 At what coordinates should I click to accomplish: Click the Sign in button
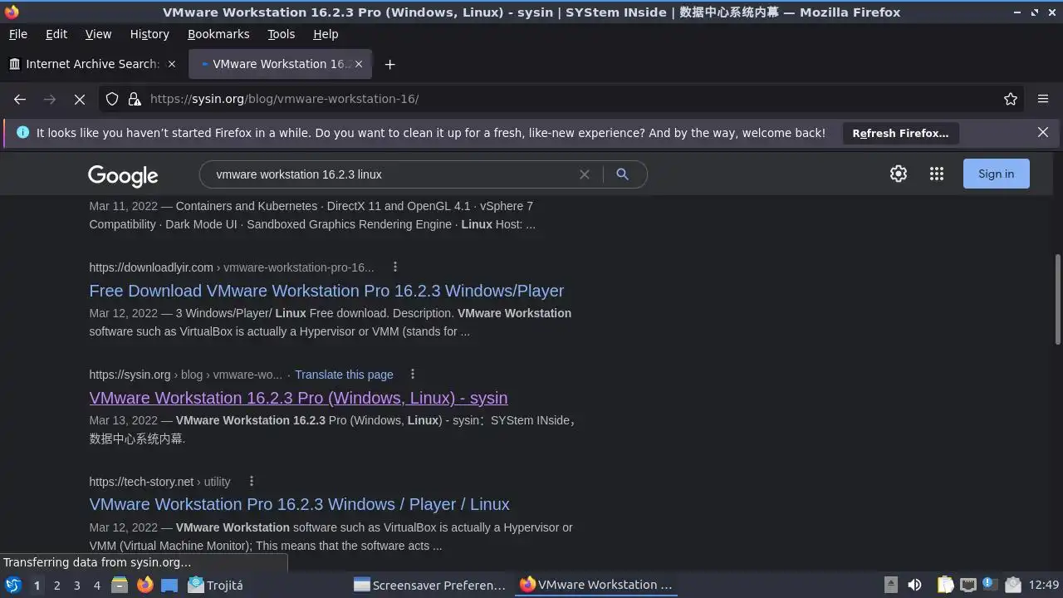pyautogui.click(x=996, y=174)
